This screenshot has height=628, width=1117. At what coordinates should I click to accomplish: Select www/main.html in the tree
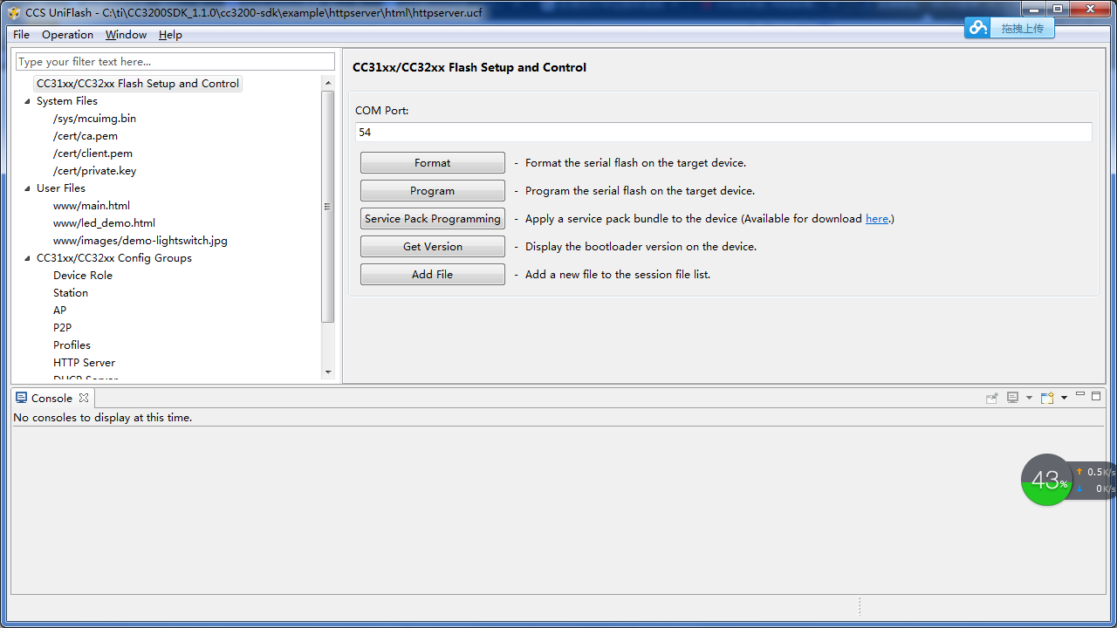92,206
